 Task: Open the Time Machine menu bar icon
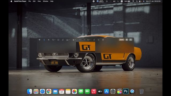[107, 1]
